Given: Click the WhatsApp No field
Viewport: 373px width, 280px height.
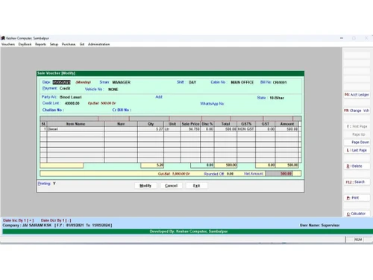Looking at the screenshot, I should 212,104.
